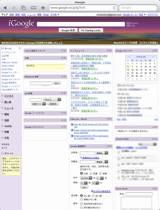The width and height of the screenshot is (160, 210).
Task: Open the 辞書すべて dropdown in goo辞書
Action: [39, 104]
